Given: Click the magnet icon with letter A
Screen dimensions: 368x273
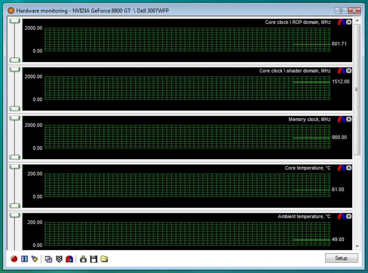Looking at the screenshot, I should pyautogui.click(x=69, y=259).
